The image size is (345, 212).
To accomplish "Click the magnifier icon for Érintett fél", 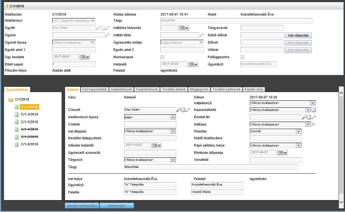I will [x=304, y=117].
